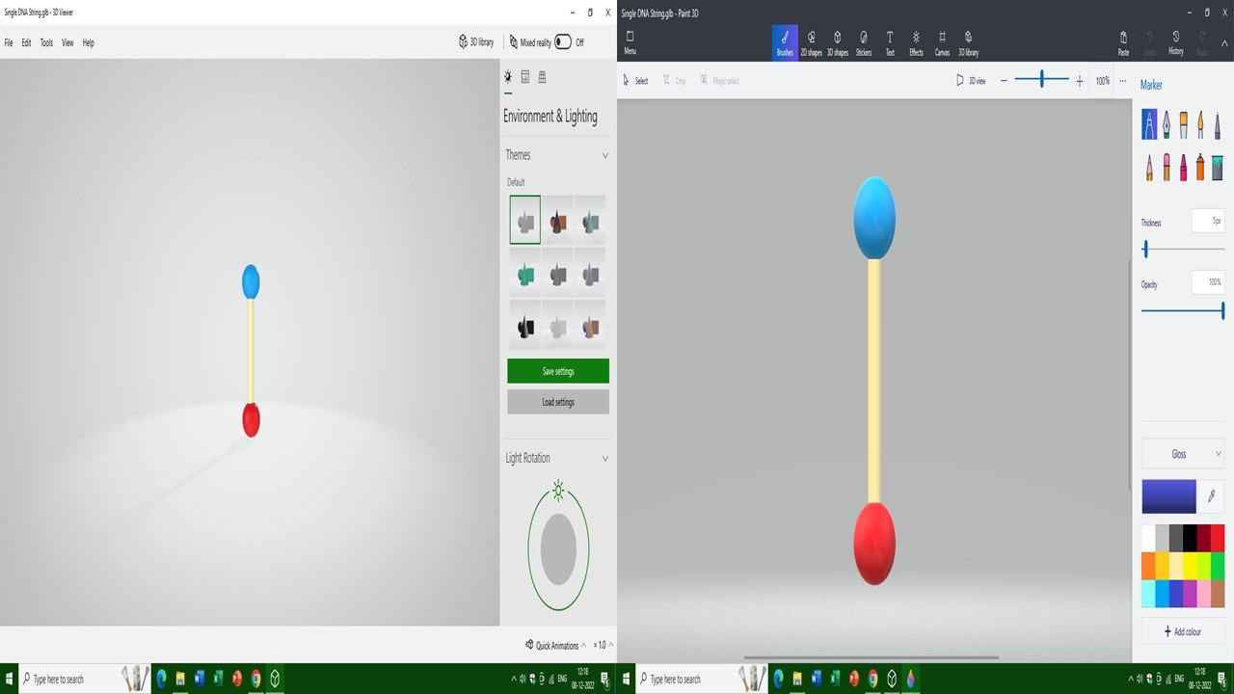Zoom in with the plus button
This screenshot has width=1234, height=694.
click(1080, 81)
